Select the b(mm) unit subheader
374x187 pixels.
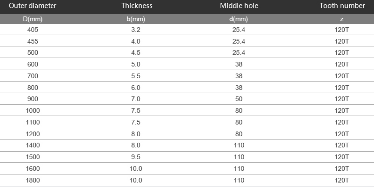click(136, 19)
